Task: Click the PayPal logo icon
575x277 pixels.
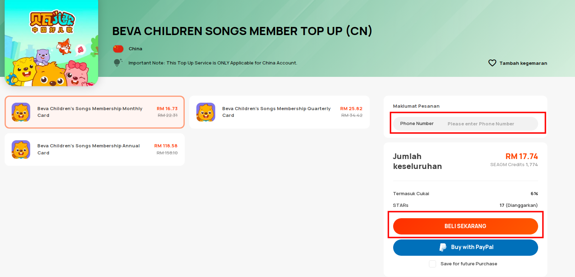Action: pyautogui.click(x=443, y=247)
